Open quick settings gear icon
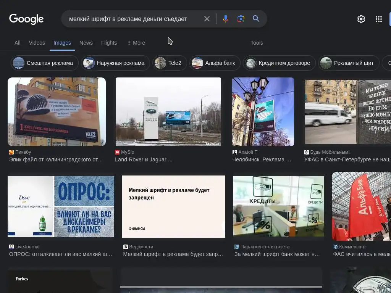 coord(361,19)
